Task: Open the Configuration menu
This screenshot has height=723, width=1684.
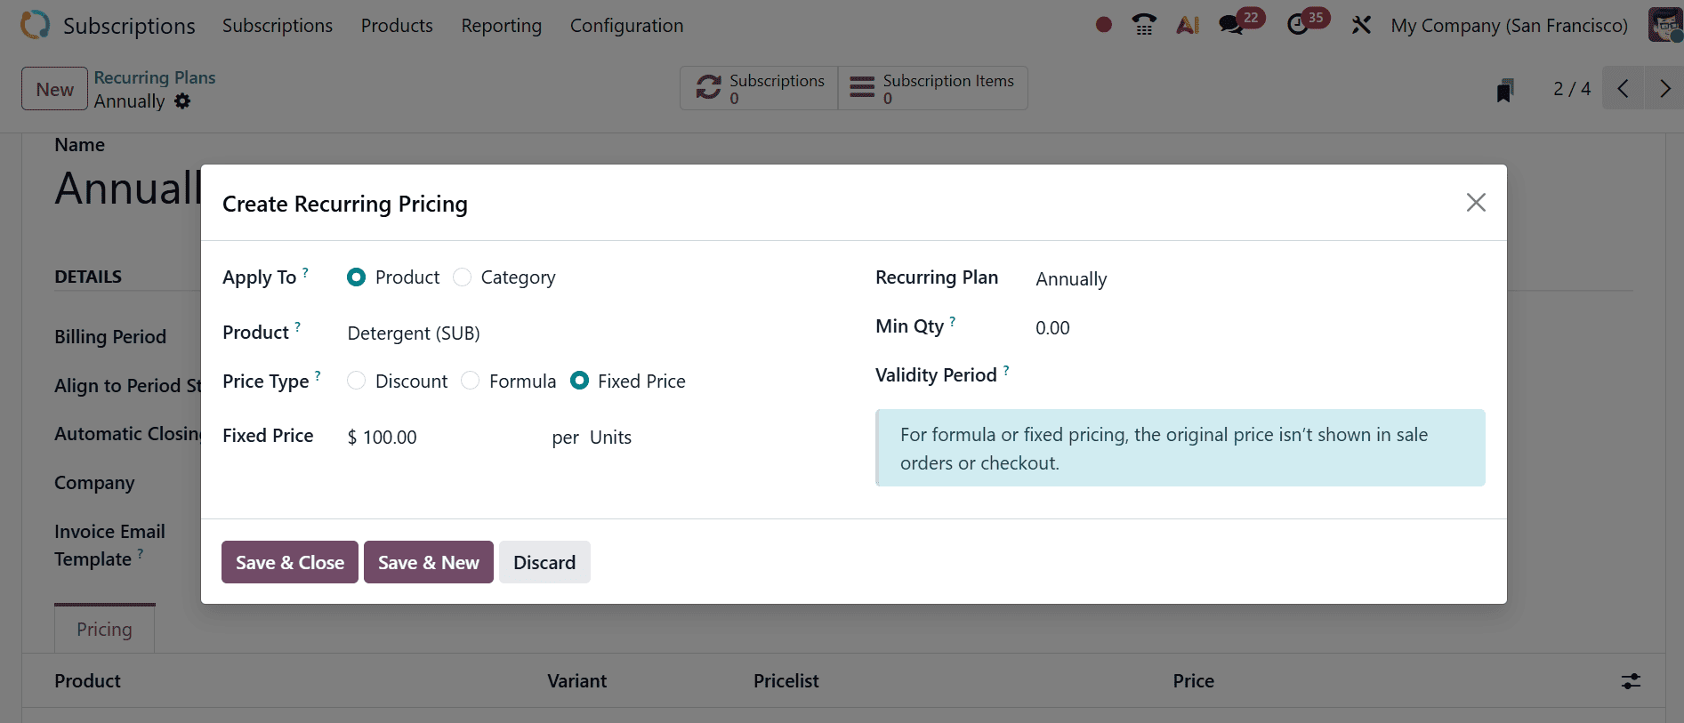Action: (x=627, y=26)
